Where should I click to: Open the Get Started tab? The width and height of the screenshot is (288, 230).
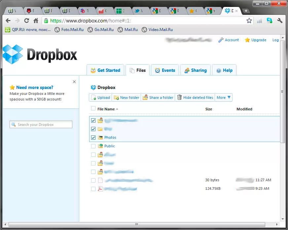point(105,70)
